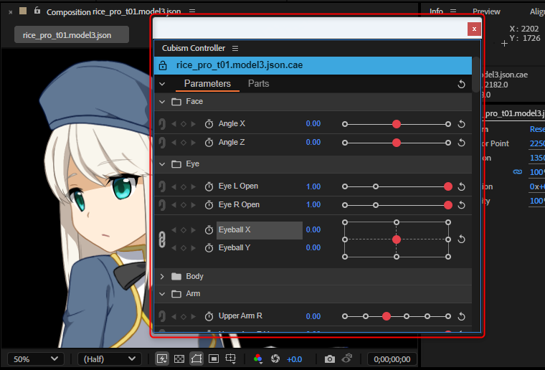545x370 pixels.
Task: Reset the Angle Z parameter
Action: point(461,143)
